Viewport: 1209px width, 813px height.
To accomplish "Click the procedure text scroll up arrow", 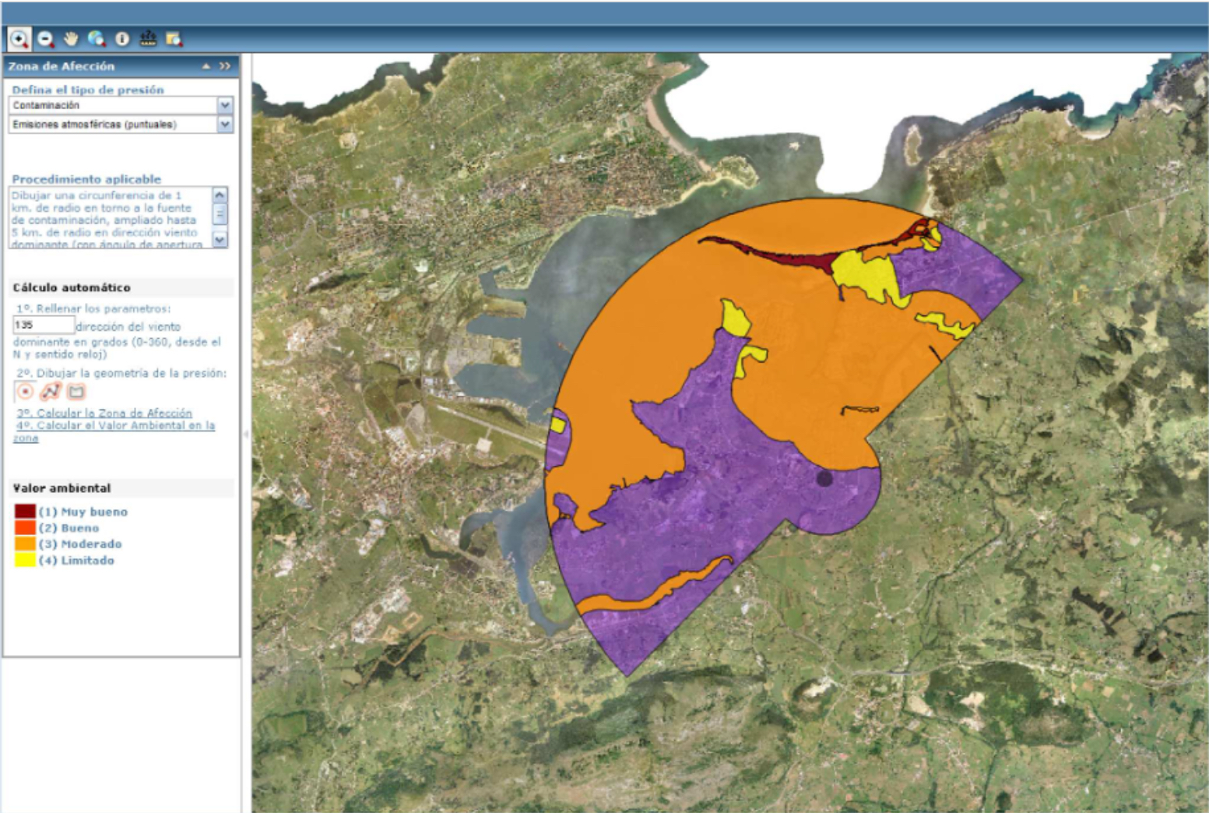I will click(x=220, y=194).
